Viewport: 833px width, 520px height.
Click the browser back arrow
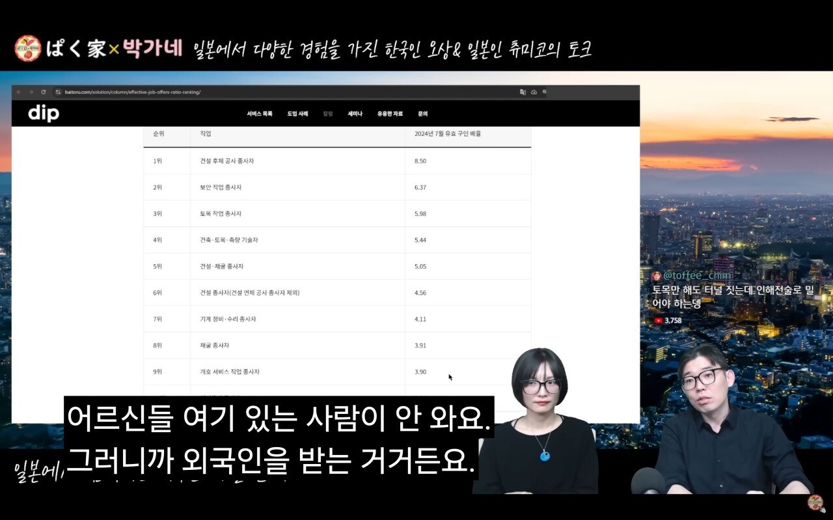[19, 92]
